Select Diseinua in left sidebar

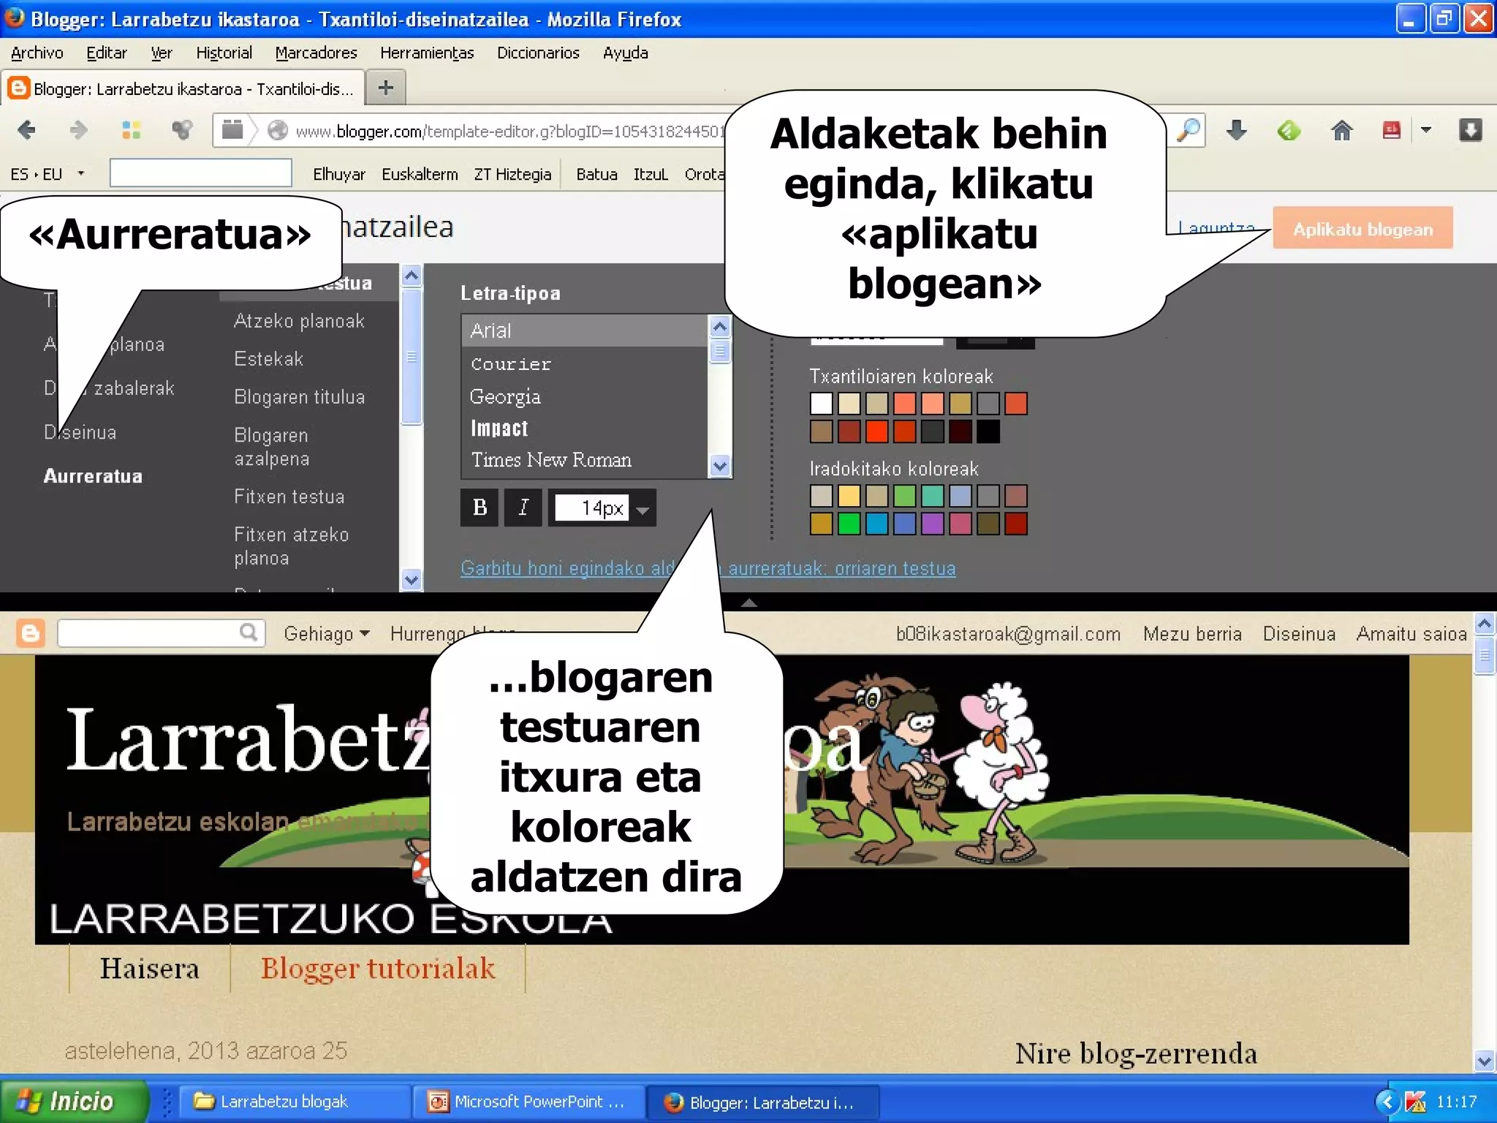click(x=80, y=432)
